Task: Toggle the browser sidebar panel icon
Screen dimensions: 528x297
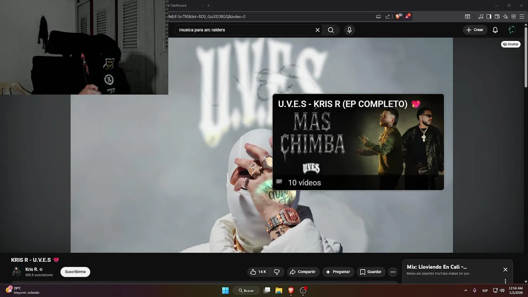Action: point(489,16)
